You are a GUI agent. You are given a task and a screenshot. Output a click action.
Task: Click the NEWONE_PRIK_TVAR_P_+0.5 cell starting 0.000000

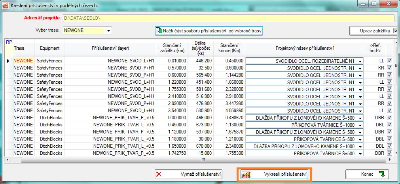(x=110, y=118)
